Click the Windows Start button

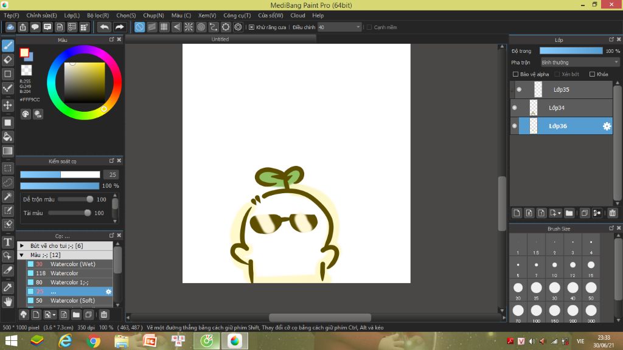(x=11, y=341)
